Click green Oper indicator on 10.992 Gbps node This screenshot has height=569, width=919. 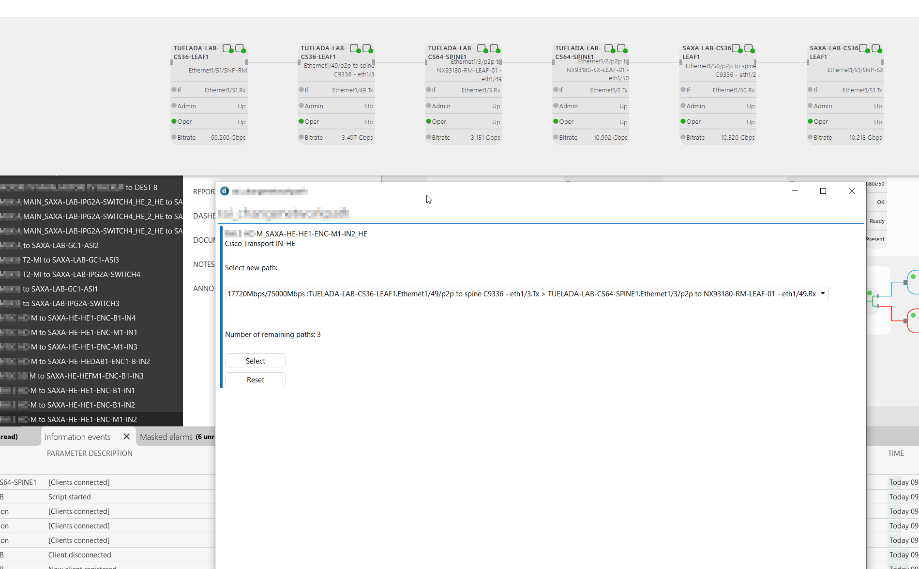pos(556,121)
